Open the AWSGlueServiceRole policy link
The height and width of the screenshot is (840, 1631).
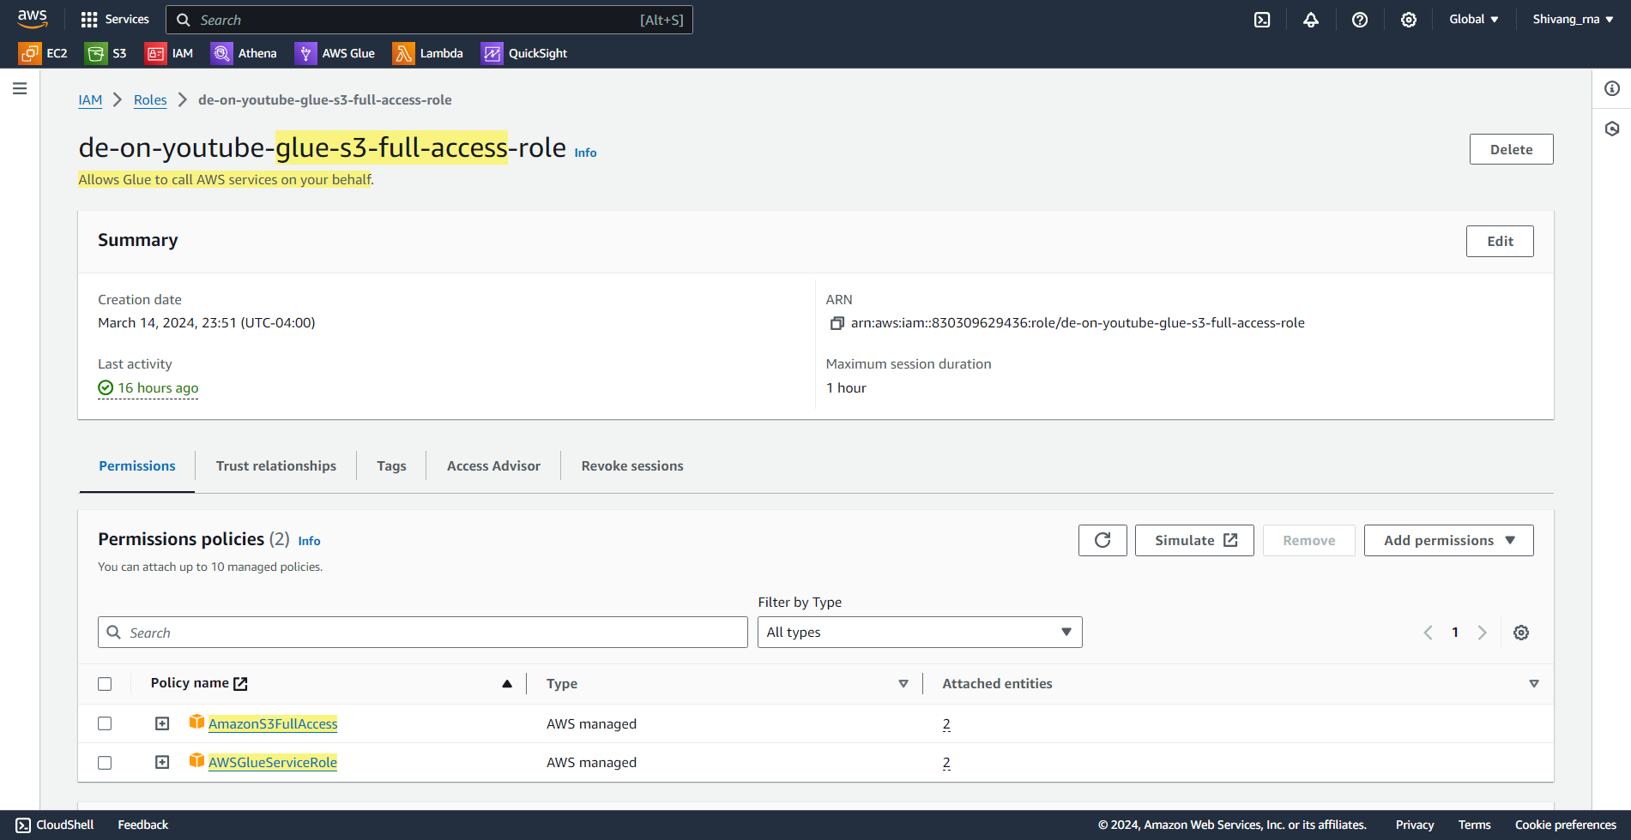point(273,763)
